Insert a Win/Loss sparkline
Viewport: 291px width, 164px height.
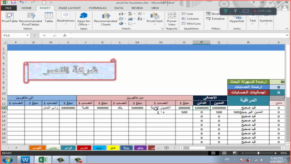(x=191, y=23)
